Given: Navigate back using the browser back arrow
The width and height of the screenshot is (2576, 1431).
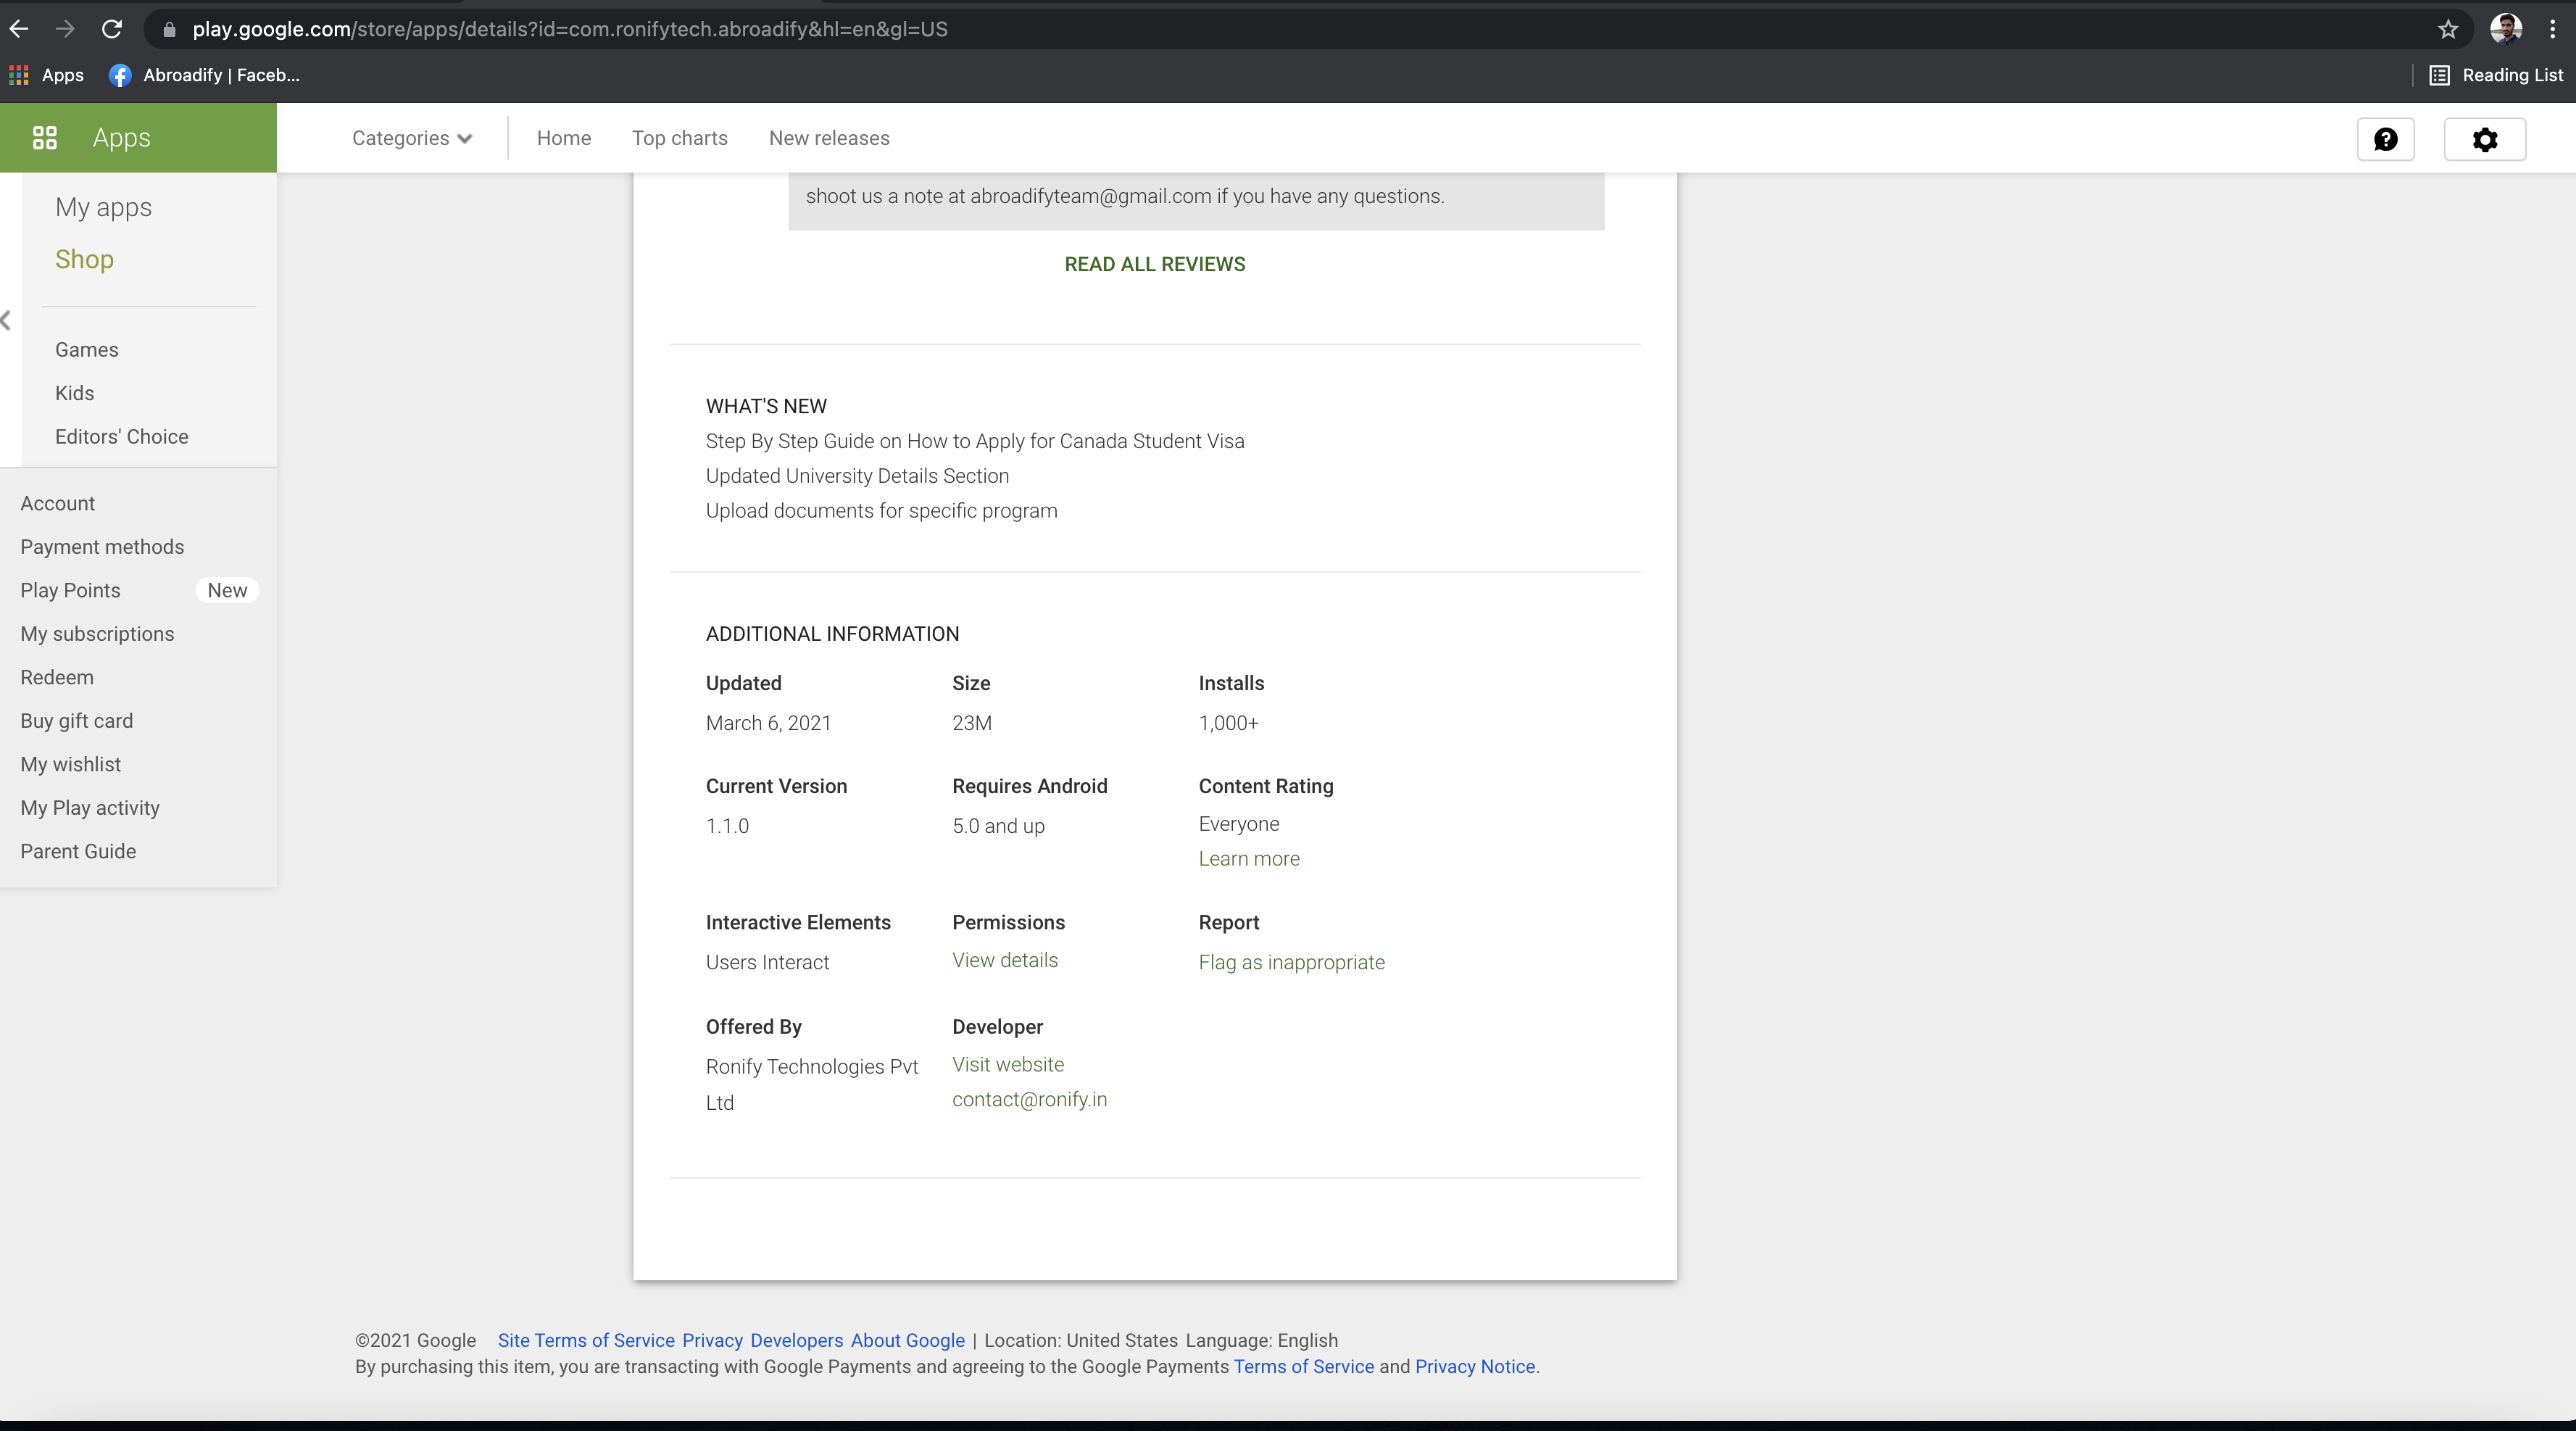Looking at the screenshot, I should [19, 29].
